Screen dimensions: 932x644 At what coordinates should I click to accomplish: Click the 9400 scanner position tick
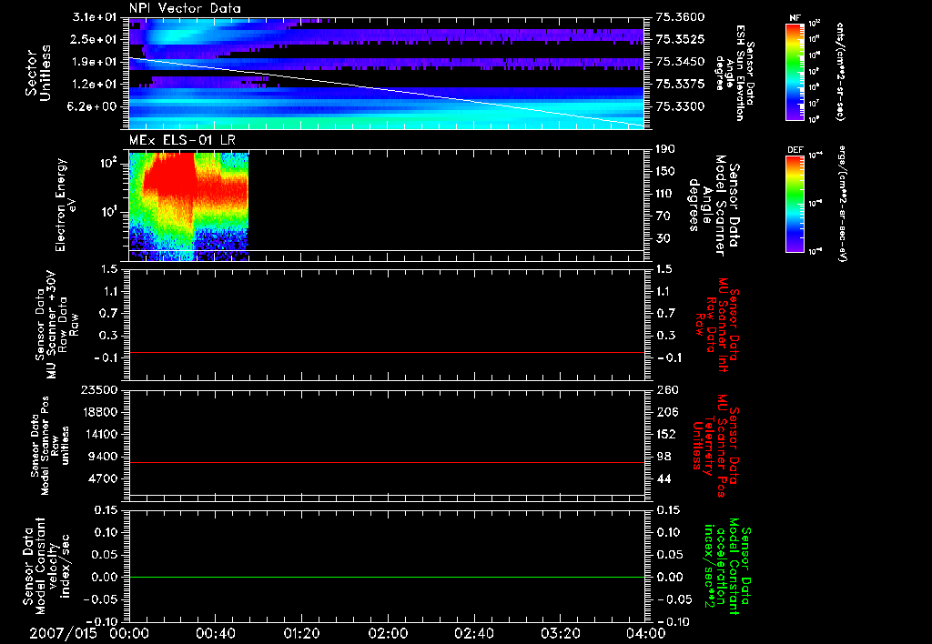(x=103, y=457)
